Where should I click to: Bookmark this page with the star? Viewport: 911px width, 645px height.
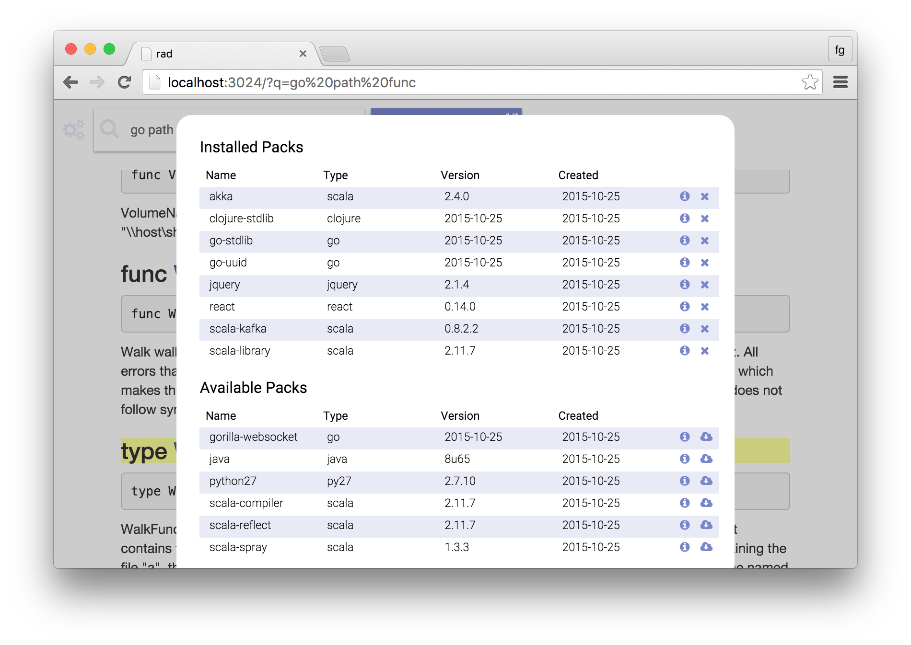pos(810,82)
